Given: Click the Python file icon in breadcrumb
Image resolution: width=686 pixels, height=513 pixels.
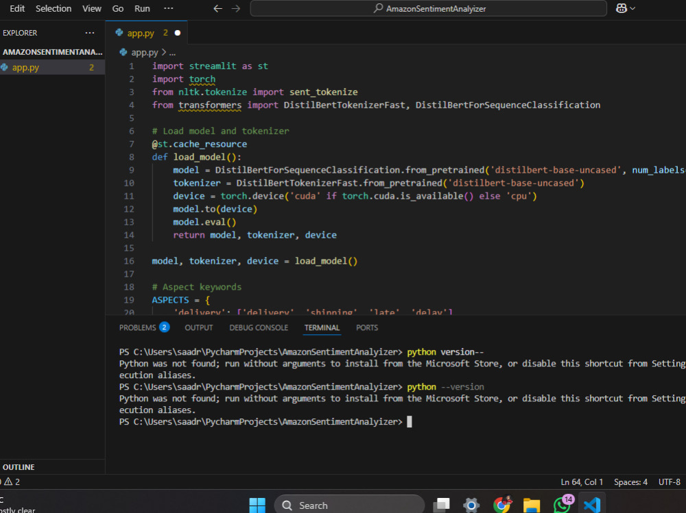Looking at the screenshot, I should 123,53.
